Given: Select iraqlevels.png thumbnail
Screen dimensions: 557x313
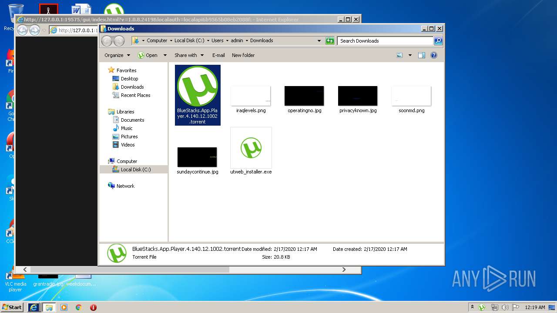Looking at the screenshot, I should [251, 96].
